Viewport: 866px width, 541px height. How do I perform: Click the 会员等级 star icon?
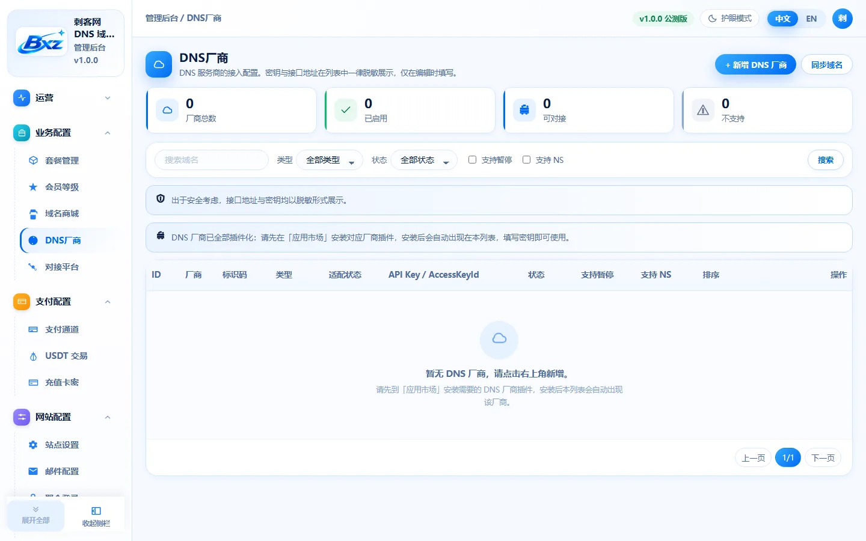[x=33, y=187]
